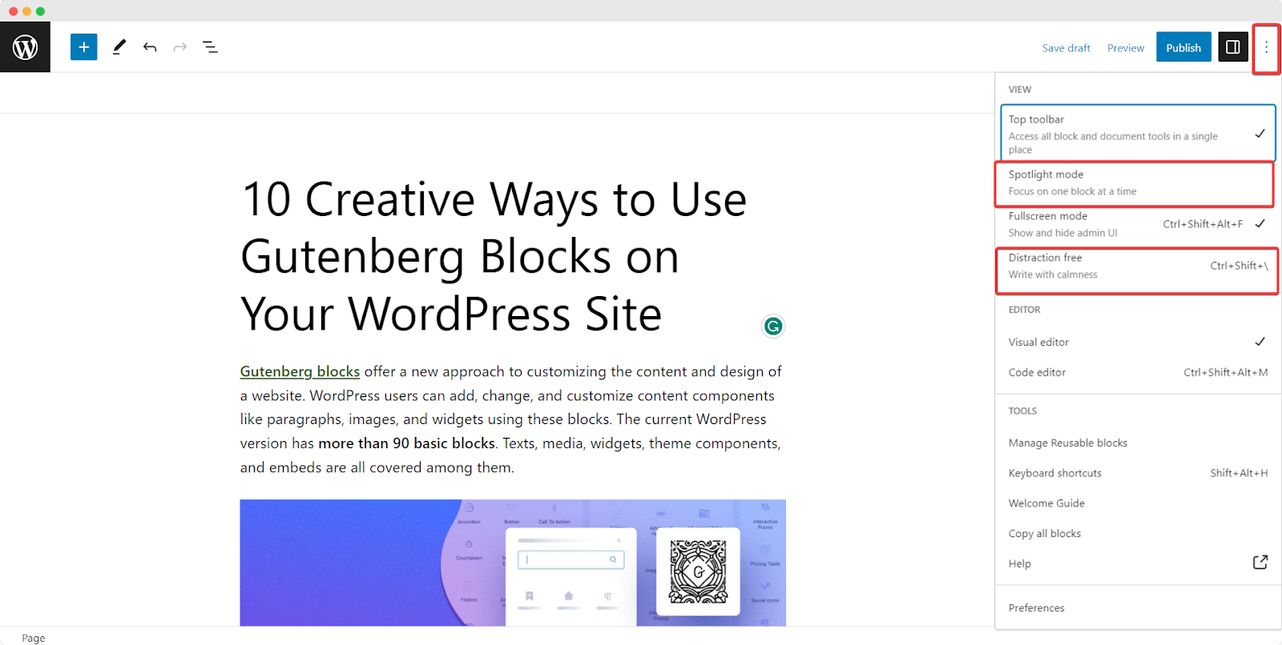Open Preferences
Image resolution: width=1282 pixels, height=645 pixels.
(1138, 608)
